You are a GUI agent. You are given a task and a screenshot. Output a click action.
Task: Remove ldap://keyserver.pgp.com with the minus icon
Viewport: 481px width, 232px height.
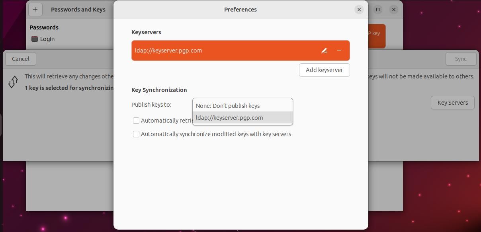pos(339,51)
